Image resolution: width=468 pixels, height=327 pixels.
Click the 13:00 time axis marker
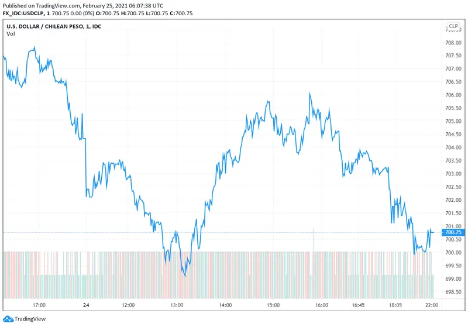tap(177, 305)
